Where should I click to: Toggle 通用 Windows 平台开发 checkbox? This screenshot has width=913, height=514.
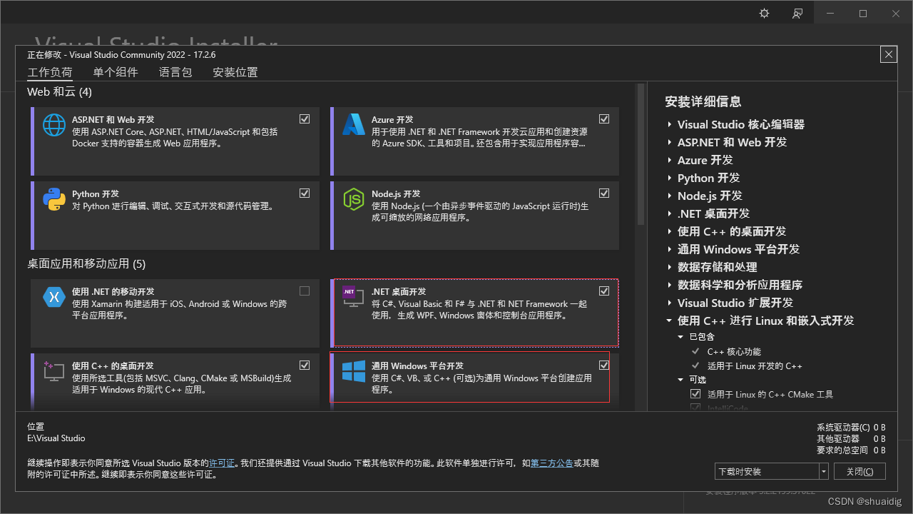pyautogui.click(x=604, y=365)
